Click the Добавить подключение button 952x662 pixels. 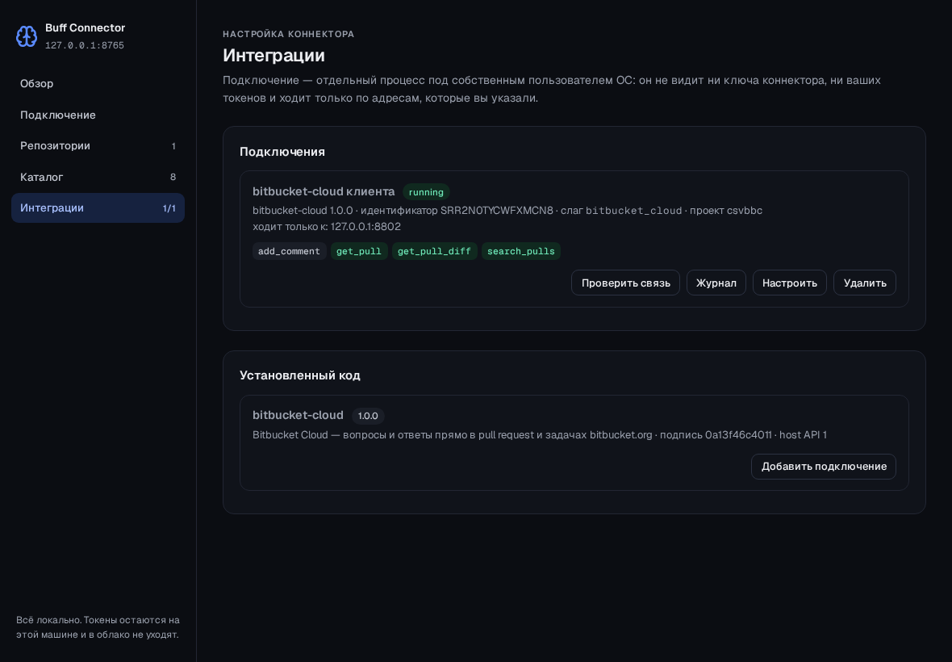(823, 467)
